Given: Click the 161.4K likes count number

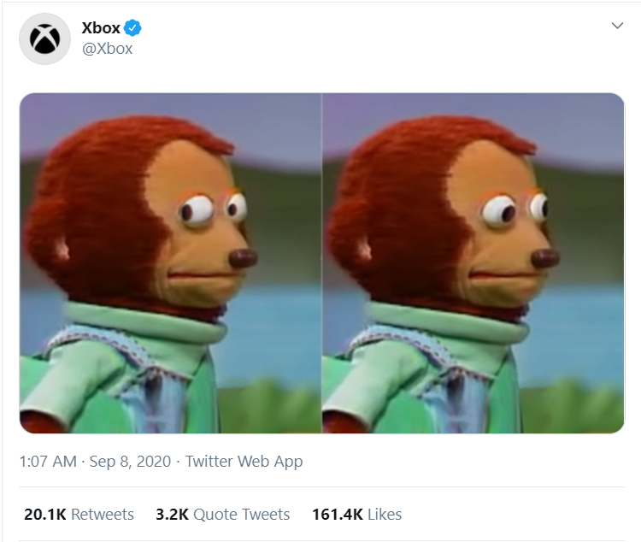Looking at the screenshot, I should tap(338, 514).
